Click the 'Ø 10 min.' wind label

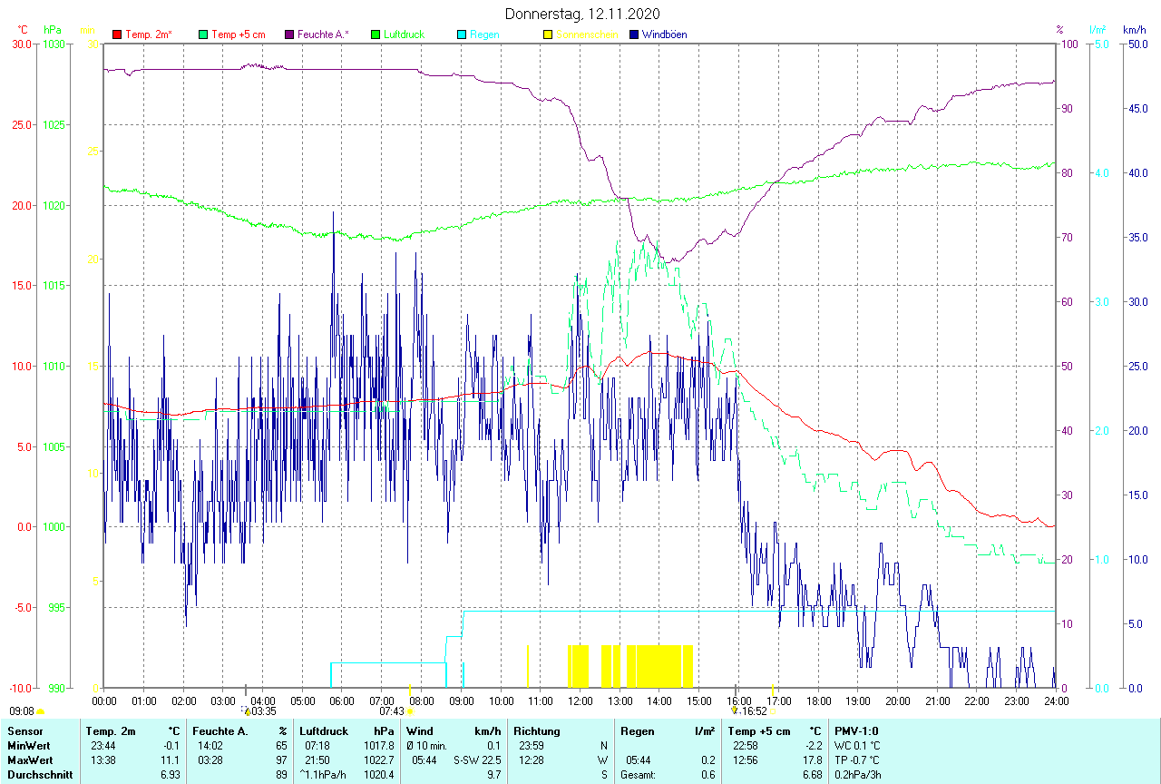point(426,746)
